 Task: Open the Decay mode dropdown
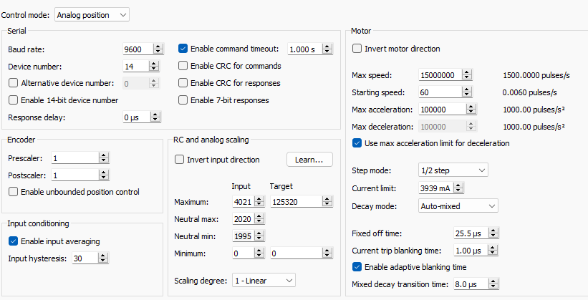pyautogui.click(x=458, y=205)
